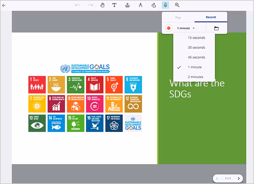Click the undo arrow icon
The width and height of the screenshot is (254, 184).
coord(78,5)
